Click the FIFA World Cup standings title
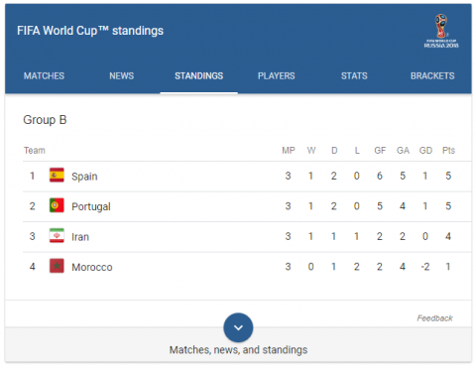 pyautogui.click(x=90, y=31)
